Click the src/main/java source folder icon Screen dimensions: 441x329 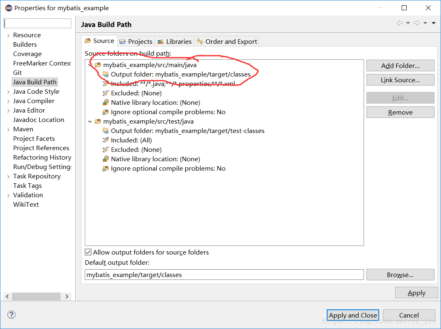tap(98, 65)
